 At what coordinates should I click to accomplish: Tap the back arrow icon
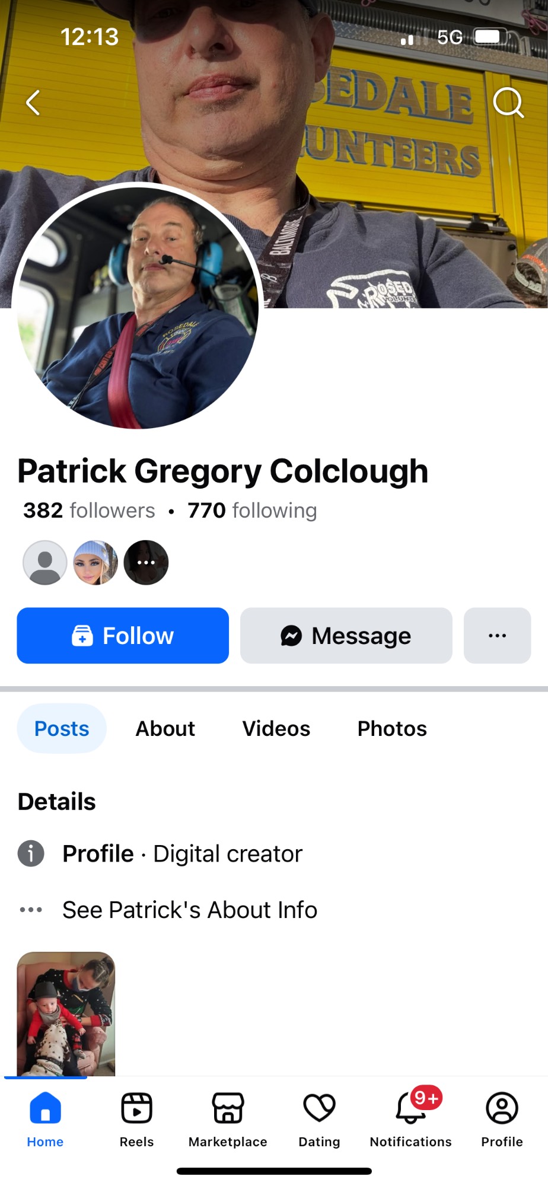pos(33,103)
